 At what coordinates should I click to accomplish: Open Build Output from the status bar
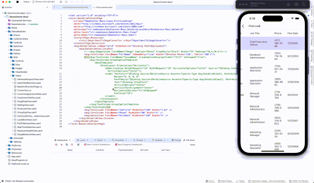[225, 181]
